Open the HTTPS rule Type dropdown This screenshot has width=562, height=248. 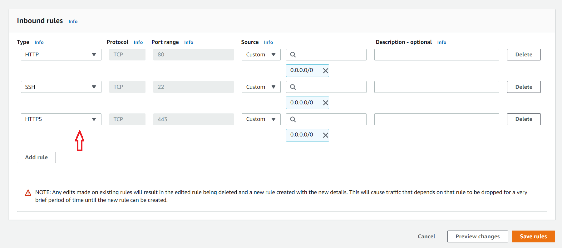pyautogui.click(x=61, y=119)
